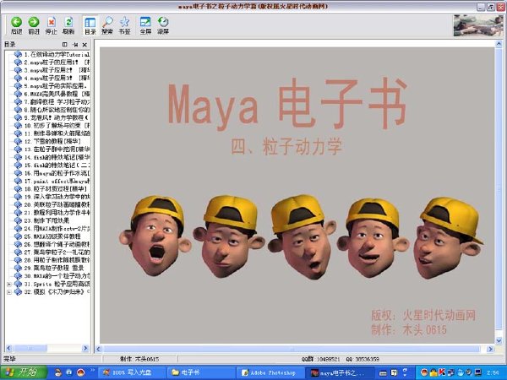Viewport: 507px width, 380px height.
Task: Open chapter 12. 下雪的教程
Action: 52,141
